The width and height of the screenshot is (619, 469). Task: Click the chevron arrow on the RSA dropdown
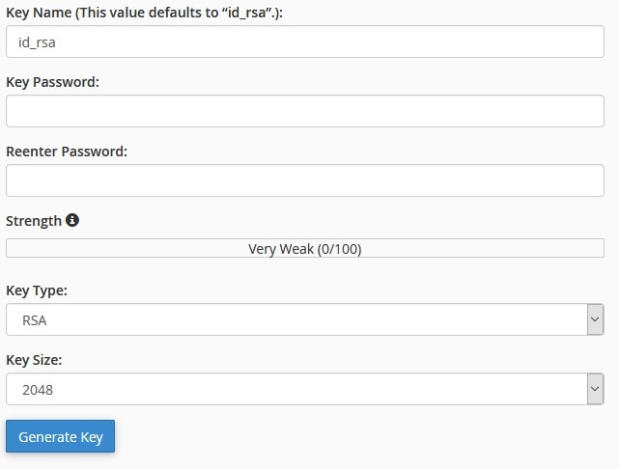point(595,319)
